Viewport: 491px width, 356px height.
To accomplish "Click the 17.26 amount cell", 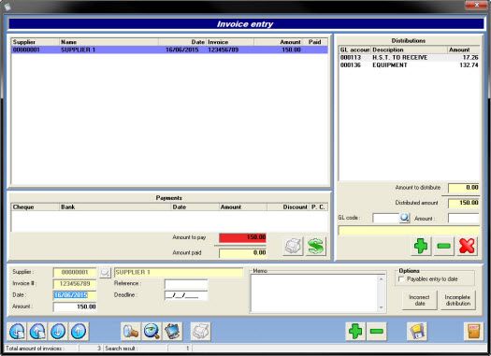I will (470, 58).
